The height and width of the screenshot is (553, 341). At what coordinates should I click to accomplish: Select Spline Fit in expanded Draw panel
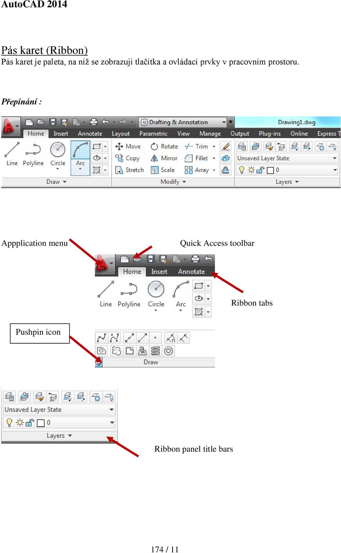coord(102,338)
